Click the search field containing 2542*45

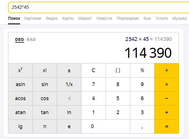tap(99, 7)
